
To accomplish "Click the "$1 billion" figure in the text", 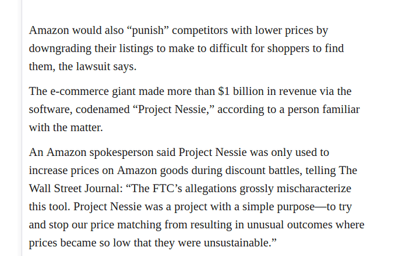I will 241,91.
